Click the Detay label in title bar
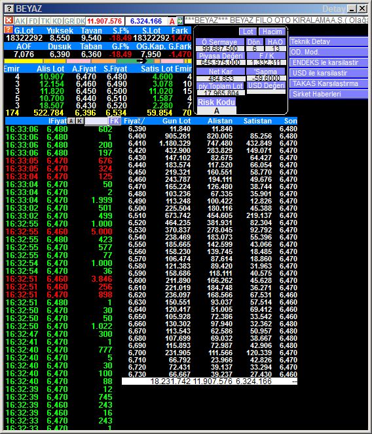 (x=333, y=9)
